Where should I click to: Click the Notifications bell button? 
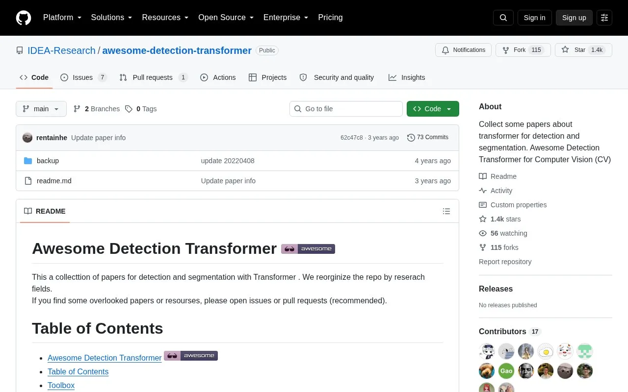point(463,50)
